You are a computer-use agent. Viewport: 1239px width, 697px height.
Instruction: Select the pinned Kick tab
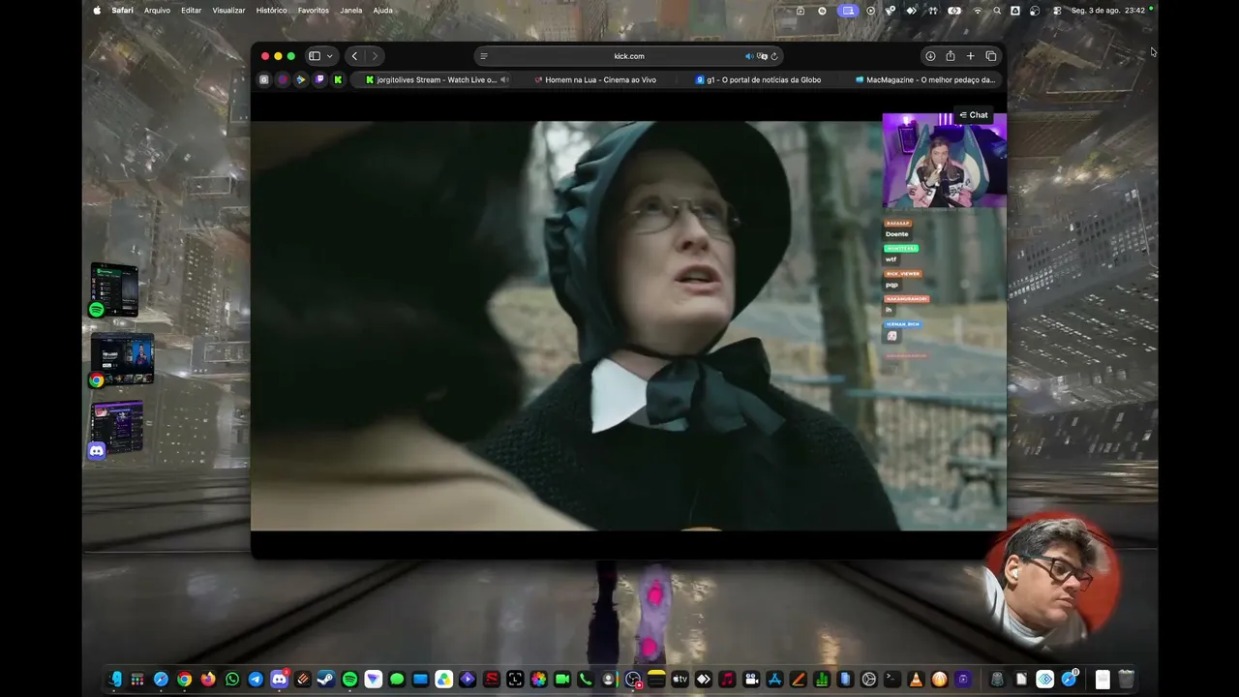coord(338,79)
